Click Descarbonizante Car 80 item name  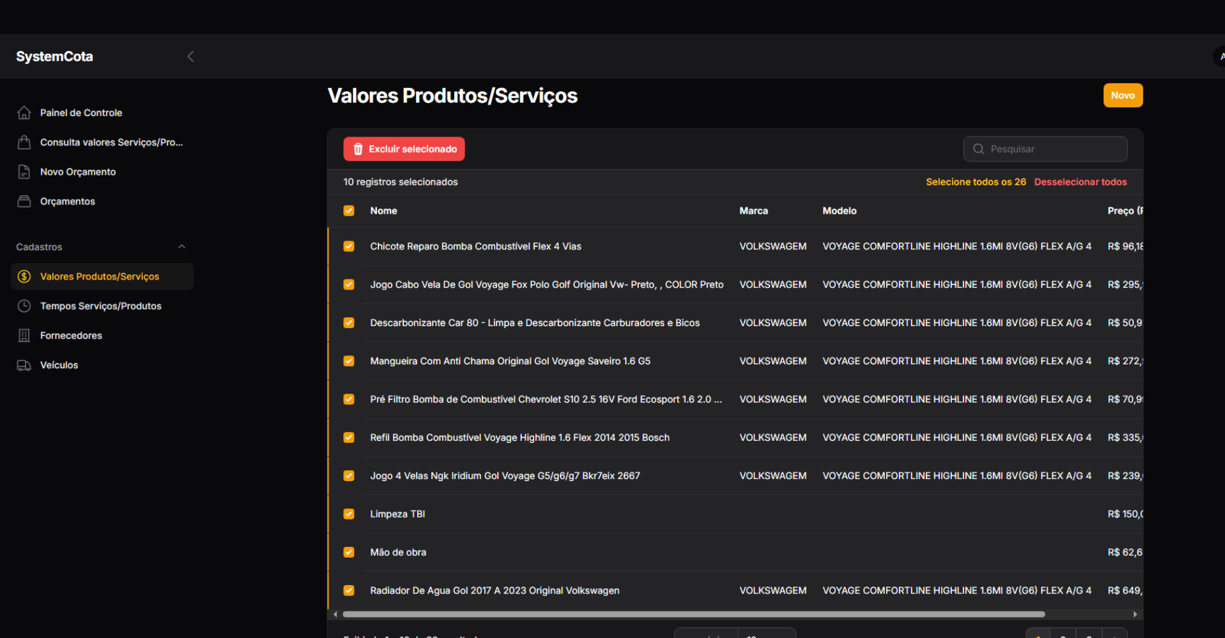pos(535,323)
